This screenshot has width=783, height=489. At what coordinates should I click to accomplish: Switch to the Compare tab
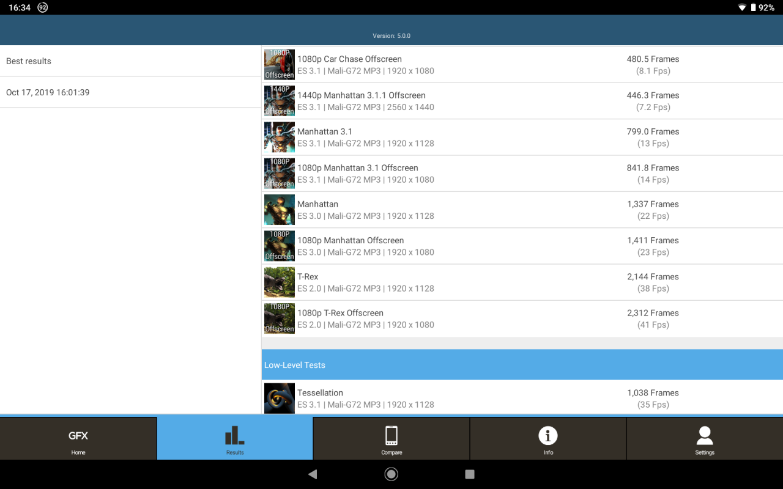pyautogui.click(x=391, y=438)
